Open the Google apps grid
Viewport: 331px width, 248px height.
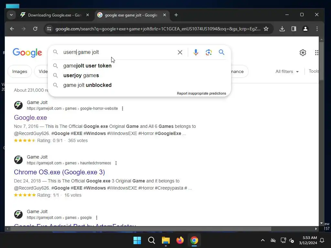316,53
